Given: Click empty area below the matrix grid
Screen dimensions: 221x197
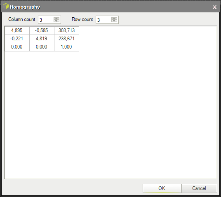Looking at the screenshot, I should coord(110,115).
